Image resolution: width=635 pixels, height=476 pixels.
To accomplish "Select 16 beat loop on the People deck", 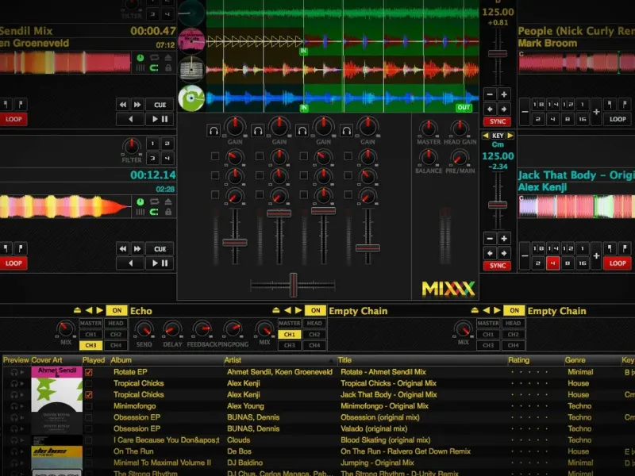I will coord(582,119).
